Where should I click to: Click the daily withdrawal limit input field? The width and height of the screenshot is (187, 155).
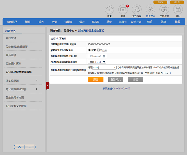(x=102, y=68)
